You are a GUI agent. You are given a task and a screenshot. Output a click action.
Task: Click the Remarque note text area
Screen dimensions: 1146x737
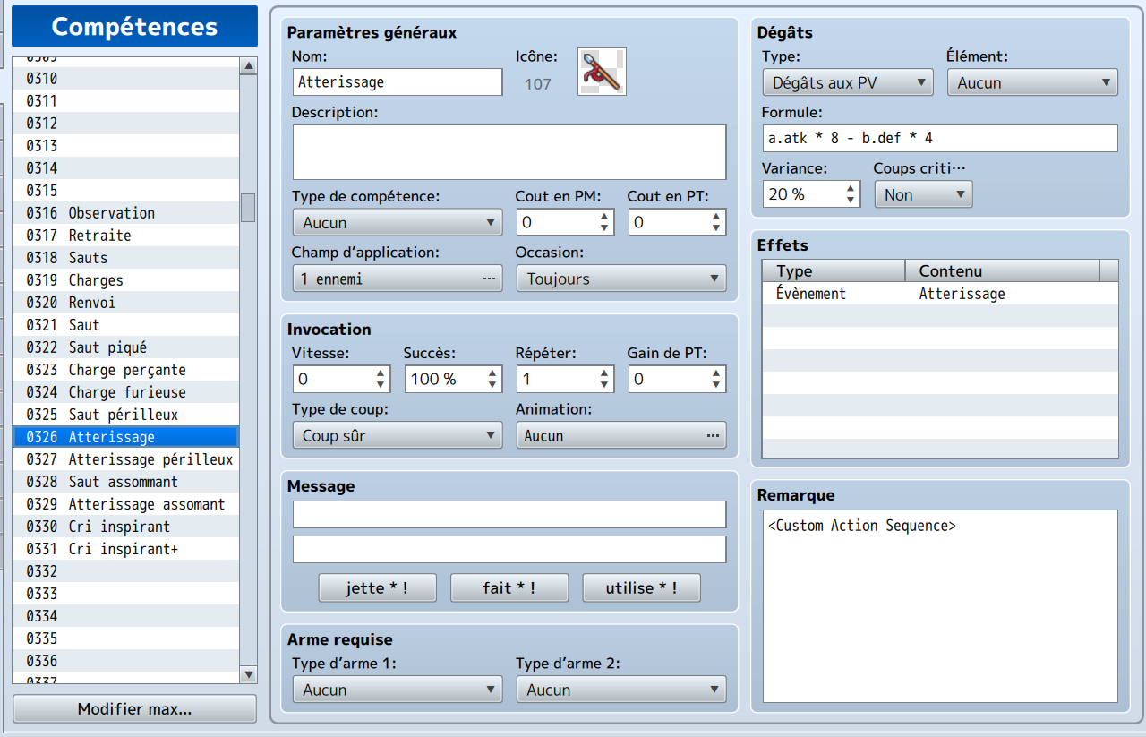point(940,606)
